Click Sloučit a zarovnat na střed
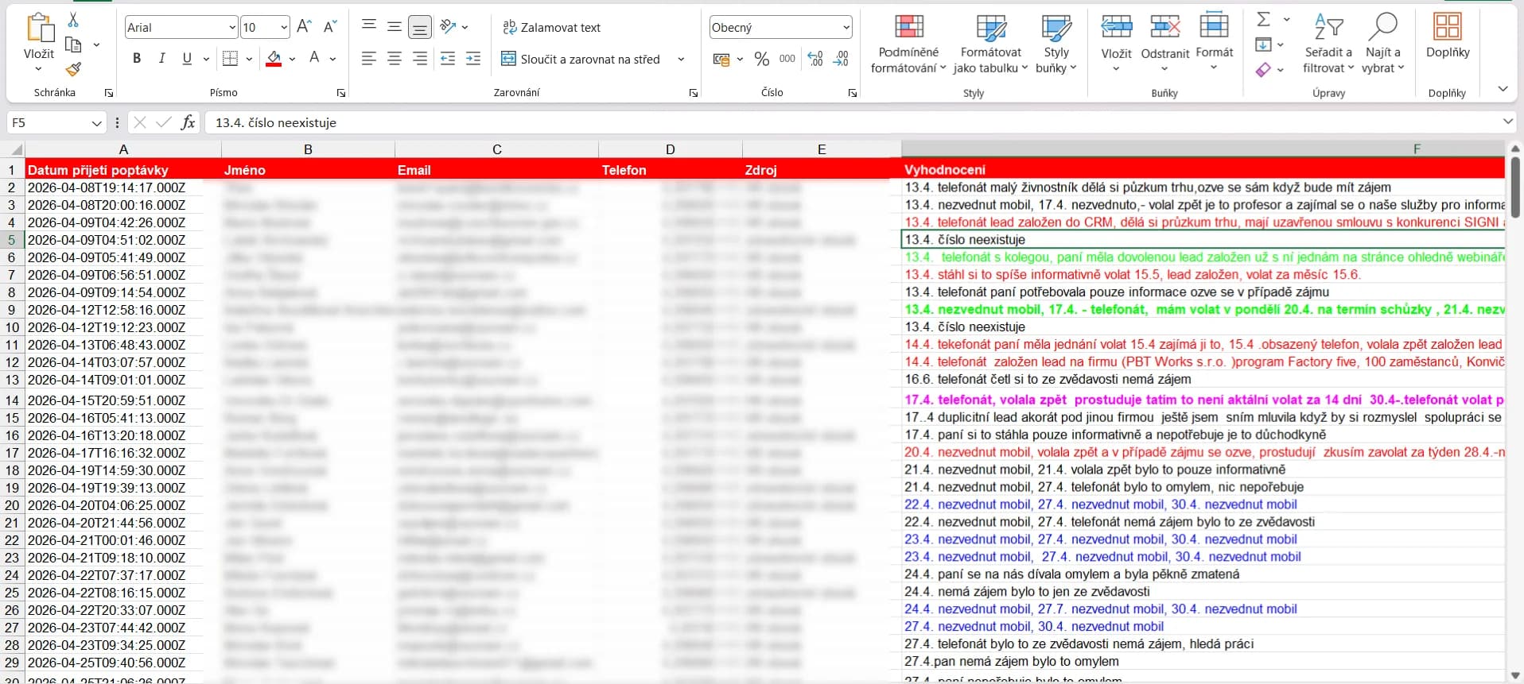The image size is (1524, 684). point(581,59)
